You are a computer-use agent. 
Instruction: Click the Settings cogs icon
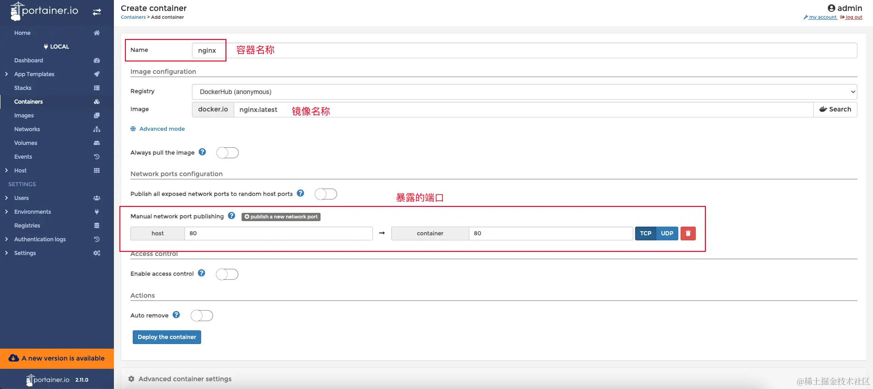96,253
